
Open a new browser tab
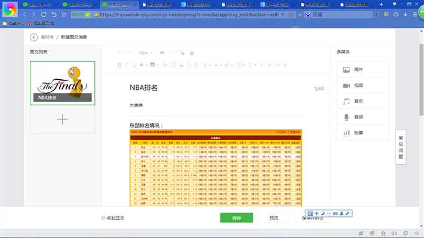[x=381, y=4]
